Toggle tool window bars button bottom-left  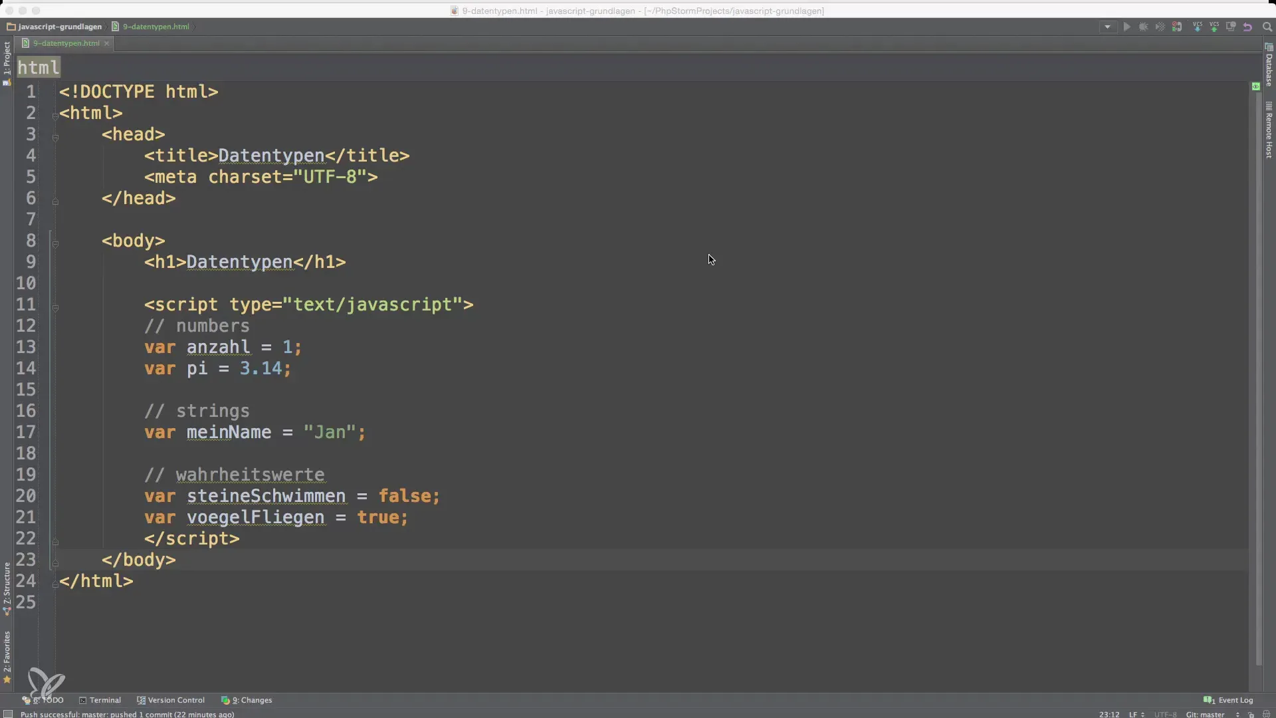(8, 714)
